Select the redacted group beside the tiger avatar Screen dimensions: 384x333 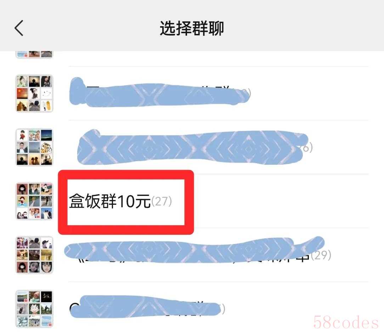[192, 147]
